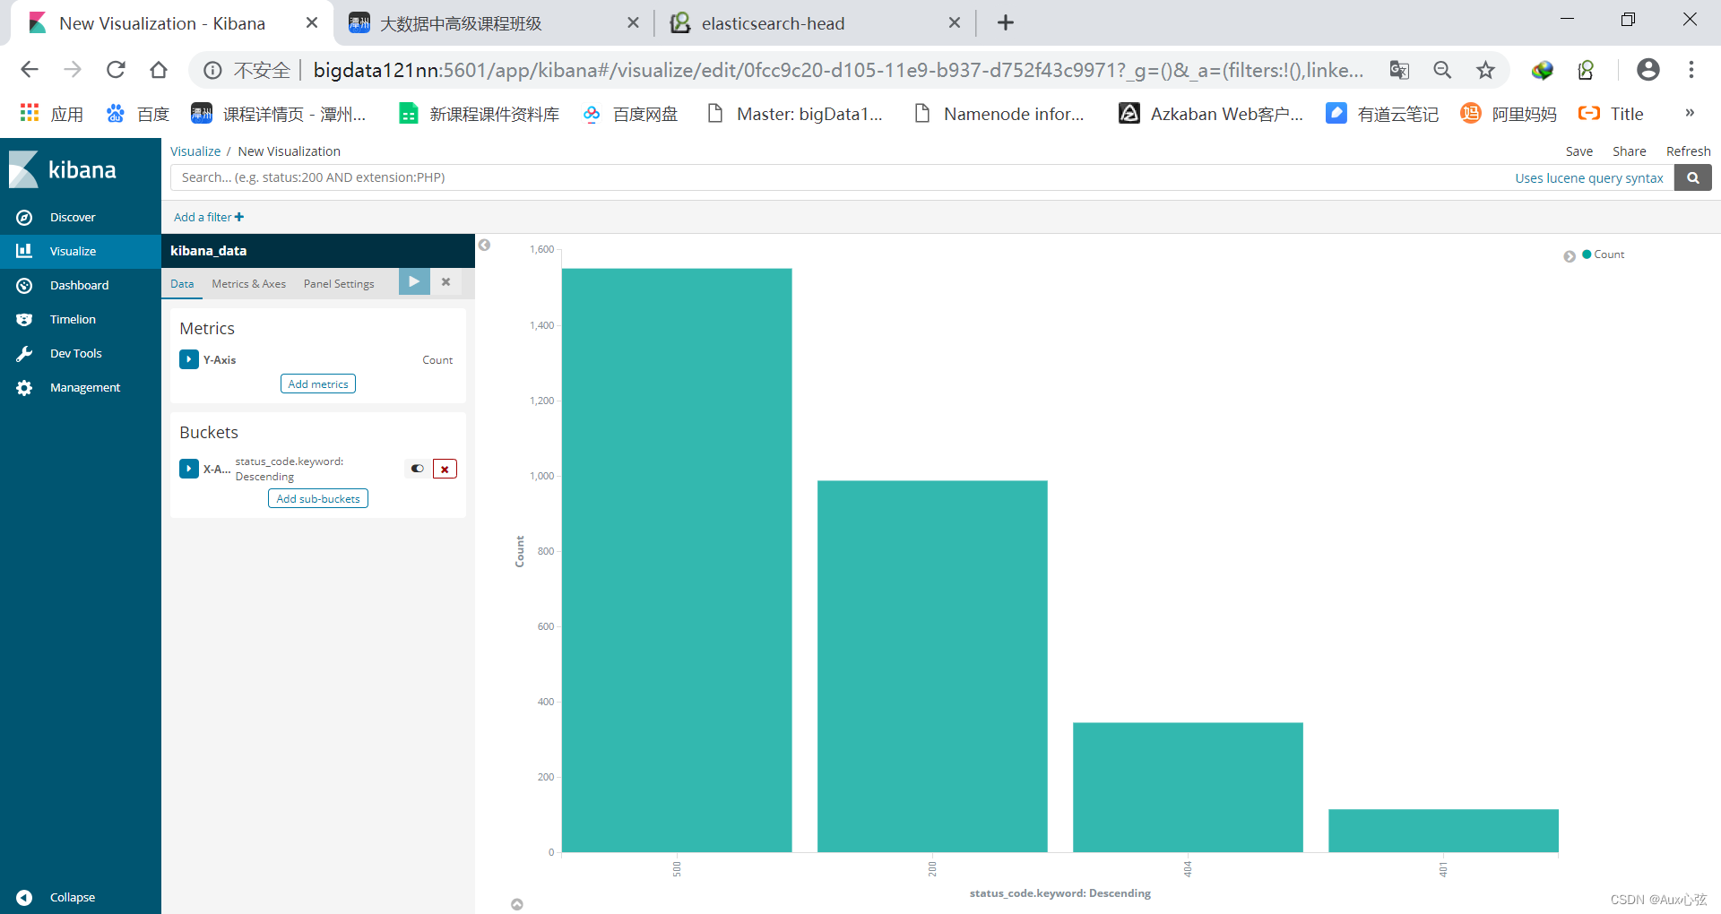Collapse the chart legend with its arrow
This screenshot has height=914, width=1721.
tap(1570, 255)
